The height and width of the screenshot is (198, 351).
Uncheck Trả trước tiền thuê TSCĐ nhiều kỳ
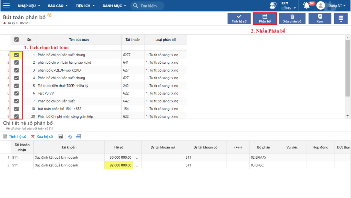(x=16, y=86)
